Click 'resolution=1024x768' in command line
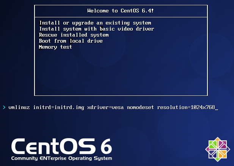The image size is (234, 166). [x=186, y=108]
